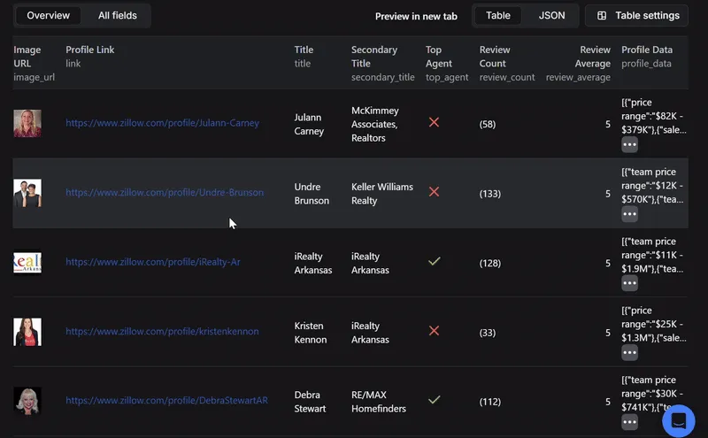Click the Profile Data column header
Screen dimensions: 708x438
coord(647,57)
